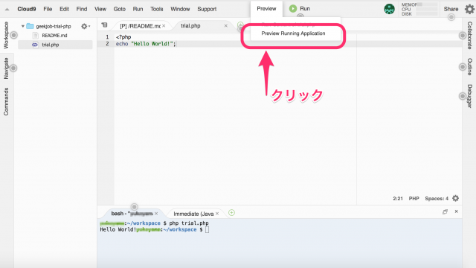Toggle the Navigate side panel
Screen dimensions: 476x268
click(6, 68)
